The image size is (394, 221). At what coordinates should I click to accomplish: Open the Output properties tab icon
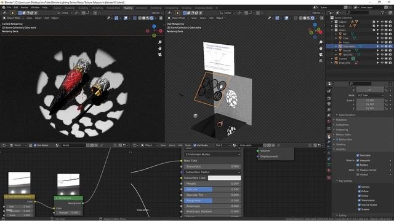[329, 104]
